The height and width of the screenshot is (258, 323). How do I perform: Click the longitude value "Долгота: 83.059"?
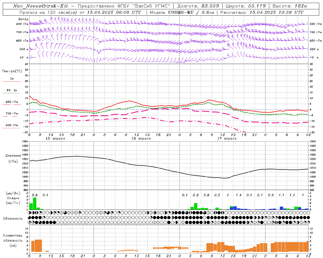[198, 6]
